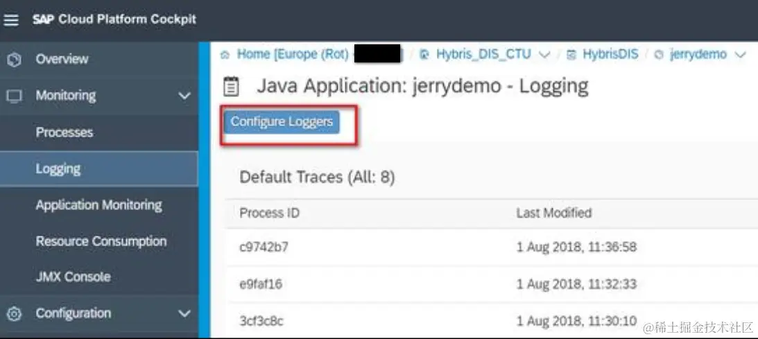This screenshot has height=339, width=758.
Task: Click the Home icon in breadcrumb
Action: (x=225, y=55)
